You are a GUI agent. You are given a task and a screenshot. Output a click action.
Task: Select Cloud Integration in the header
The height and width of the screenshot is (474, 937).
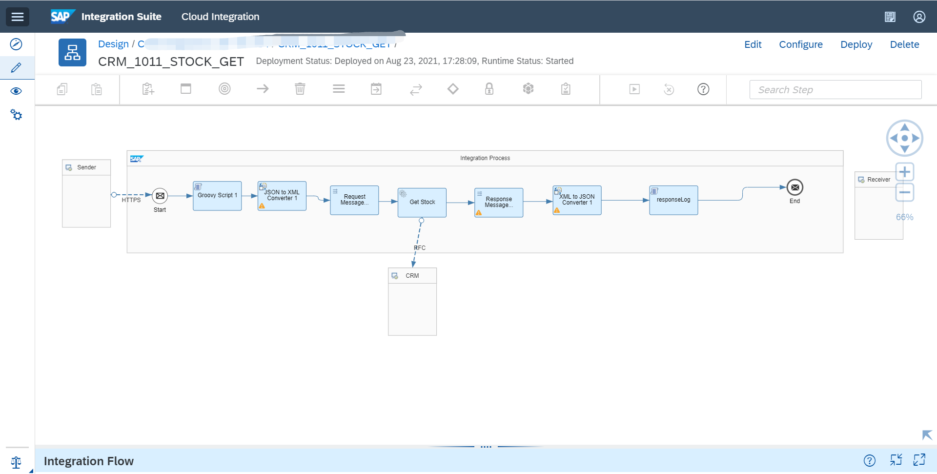tap(220, 16)
